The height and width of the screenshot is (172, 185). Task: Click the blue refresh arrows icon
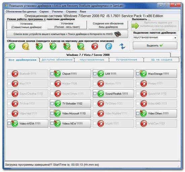pyautogui.click(x=122, y=46)
